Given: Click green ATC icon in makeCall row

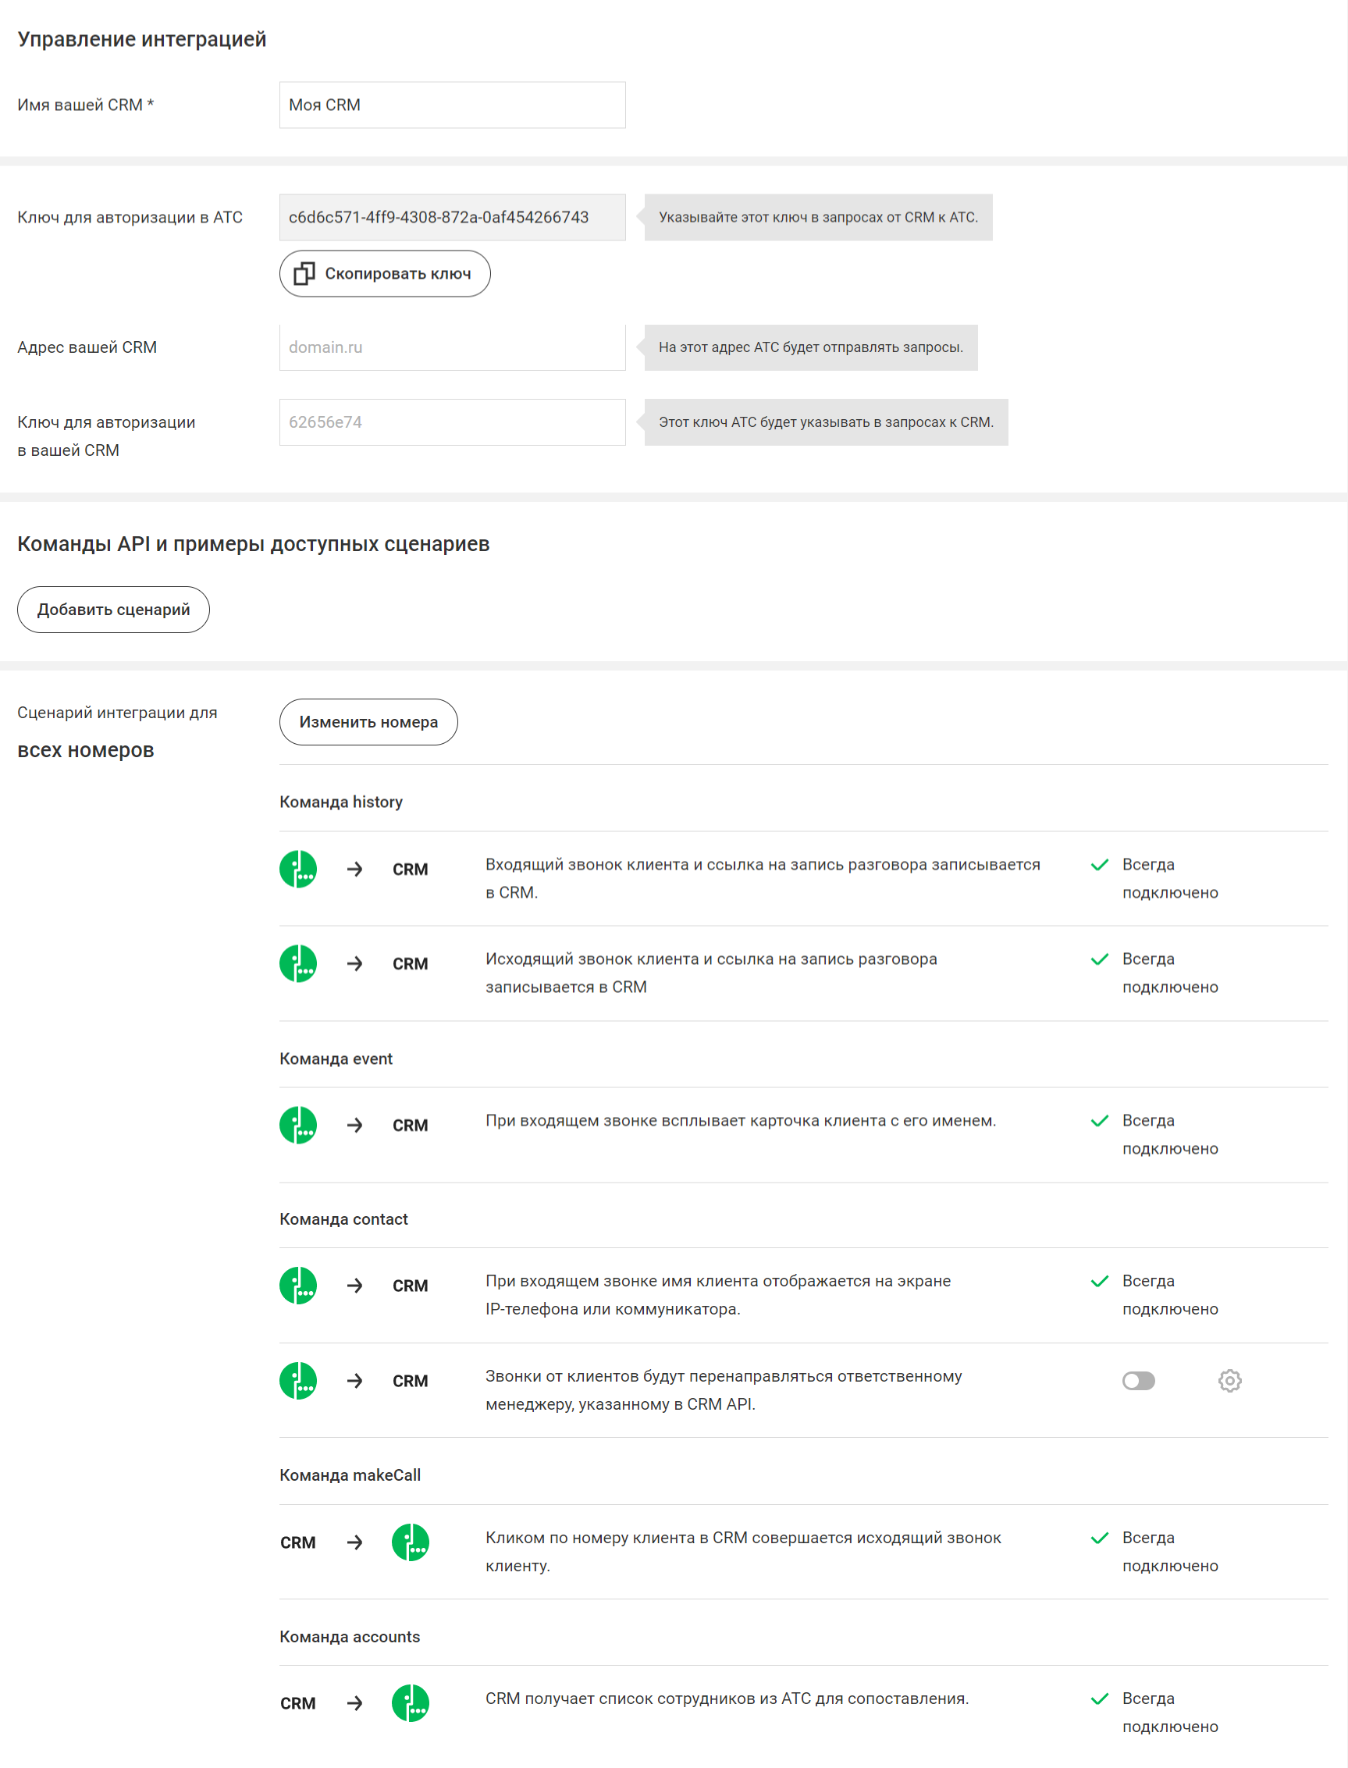Looking at the screenshot, I should [x=410, y=1542].
